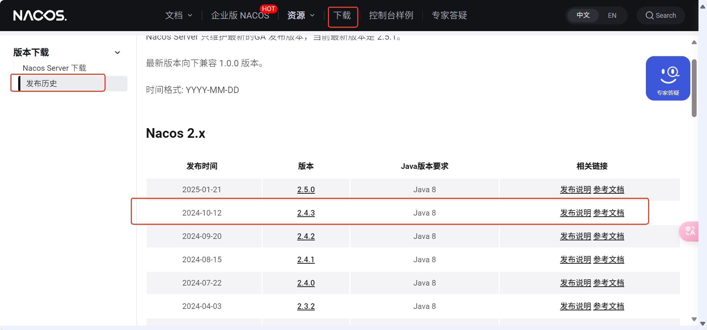Viewport: 707px width, 330px height.
Task: Open 发布说明 for version 2.4.0
Action: 575,283
